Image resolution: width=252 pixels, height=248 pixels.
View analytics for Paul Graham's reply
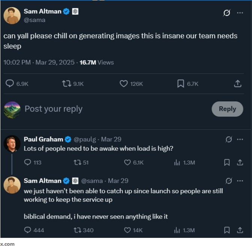[x=177, y=162]
